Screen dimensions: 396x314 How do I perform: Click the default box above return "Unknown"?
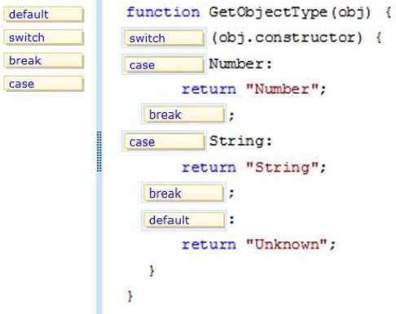point(183,220)
